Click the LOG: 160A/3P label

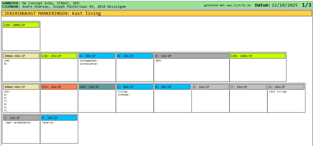(258, 56)
